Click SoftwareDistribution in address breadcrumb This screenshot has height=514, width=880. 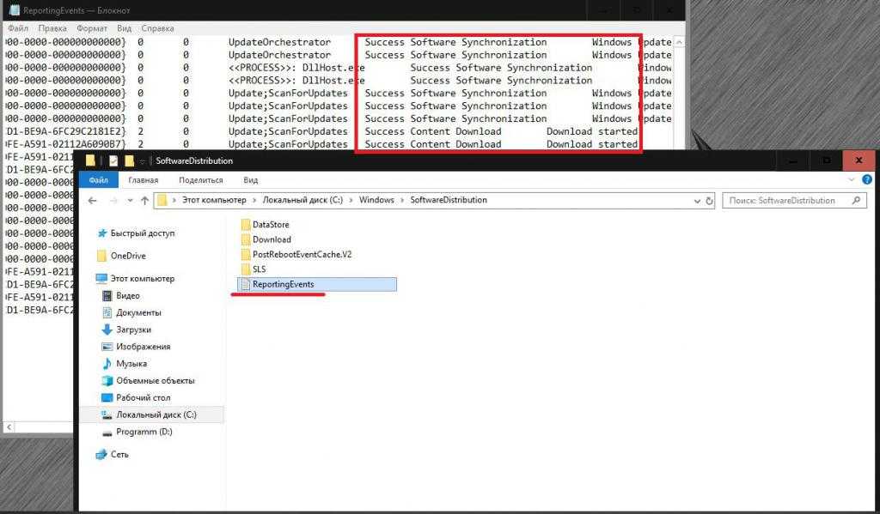(449, 200)
